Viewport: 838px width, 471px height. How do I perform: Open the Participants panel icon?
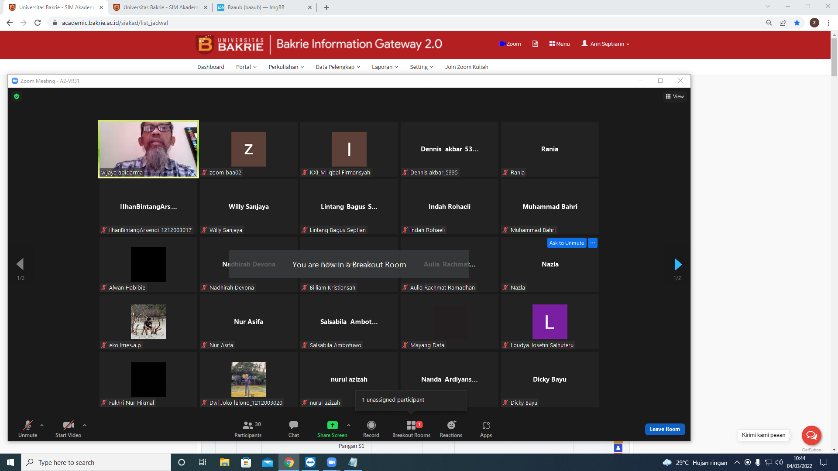tap(247, 425)
